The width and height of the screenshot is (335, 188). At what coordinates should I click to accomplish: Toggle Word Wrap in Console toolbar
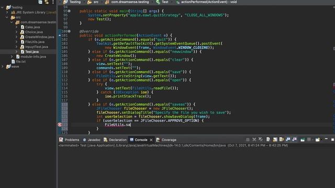(x=282, y=139)
